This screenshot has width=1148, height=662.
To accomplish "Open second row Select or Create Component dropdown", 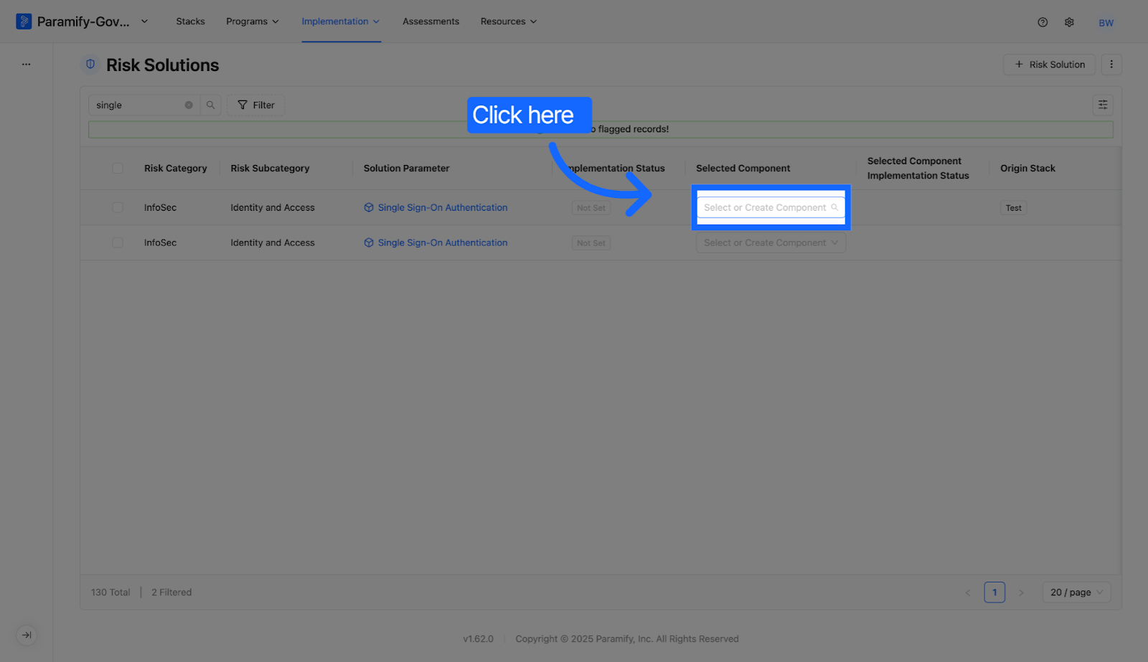I will [x=771, y=242].
